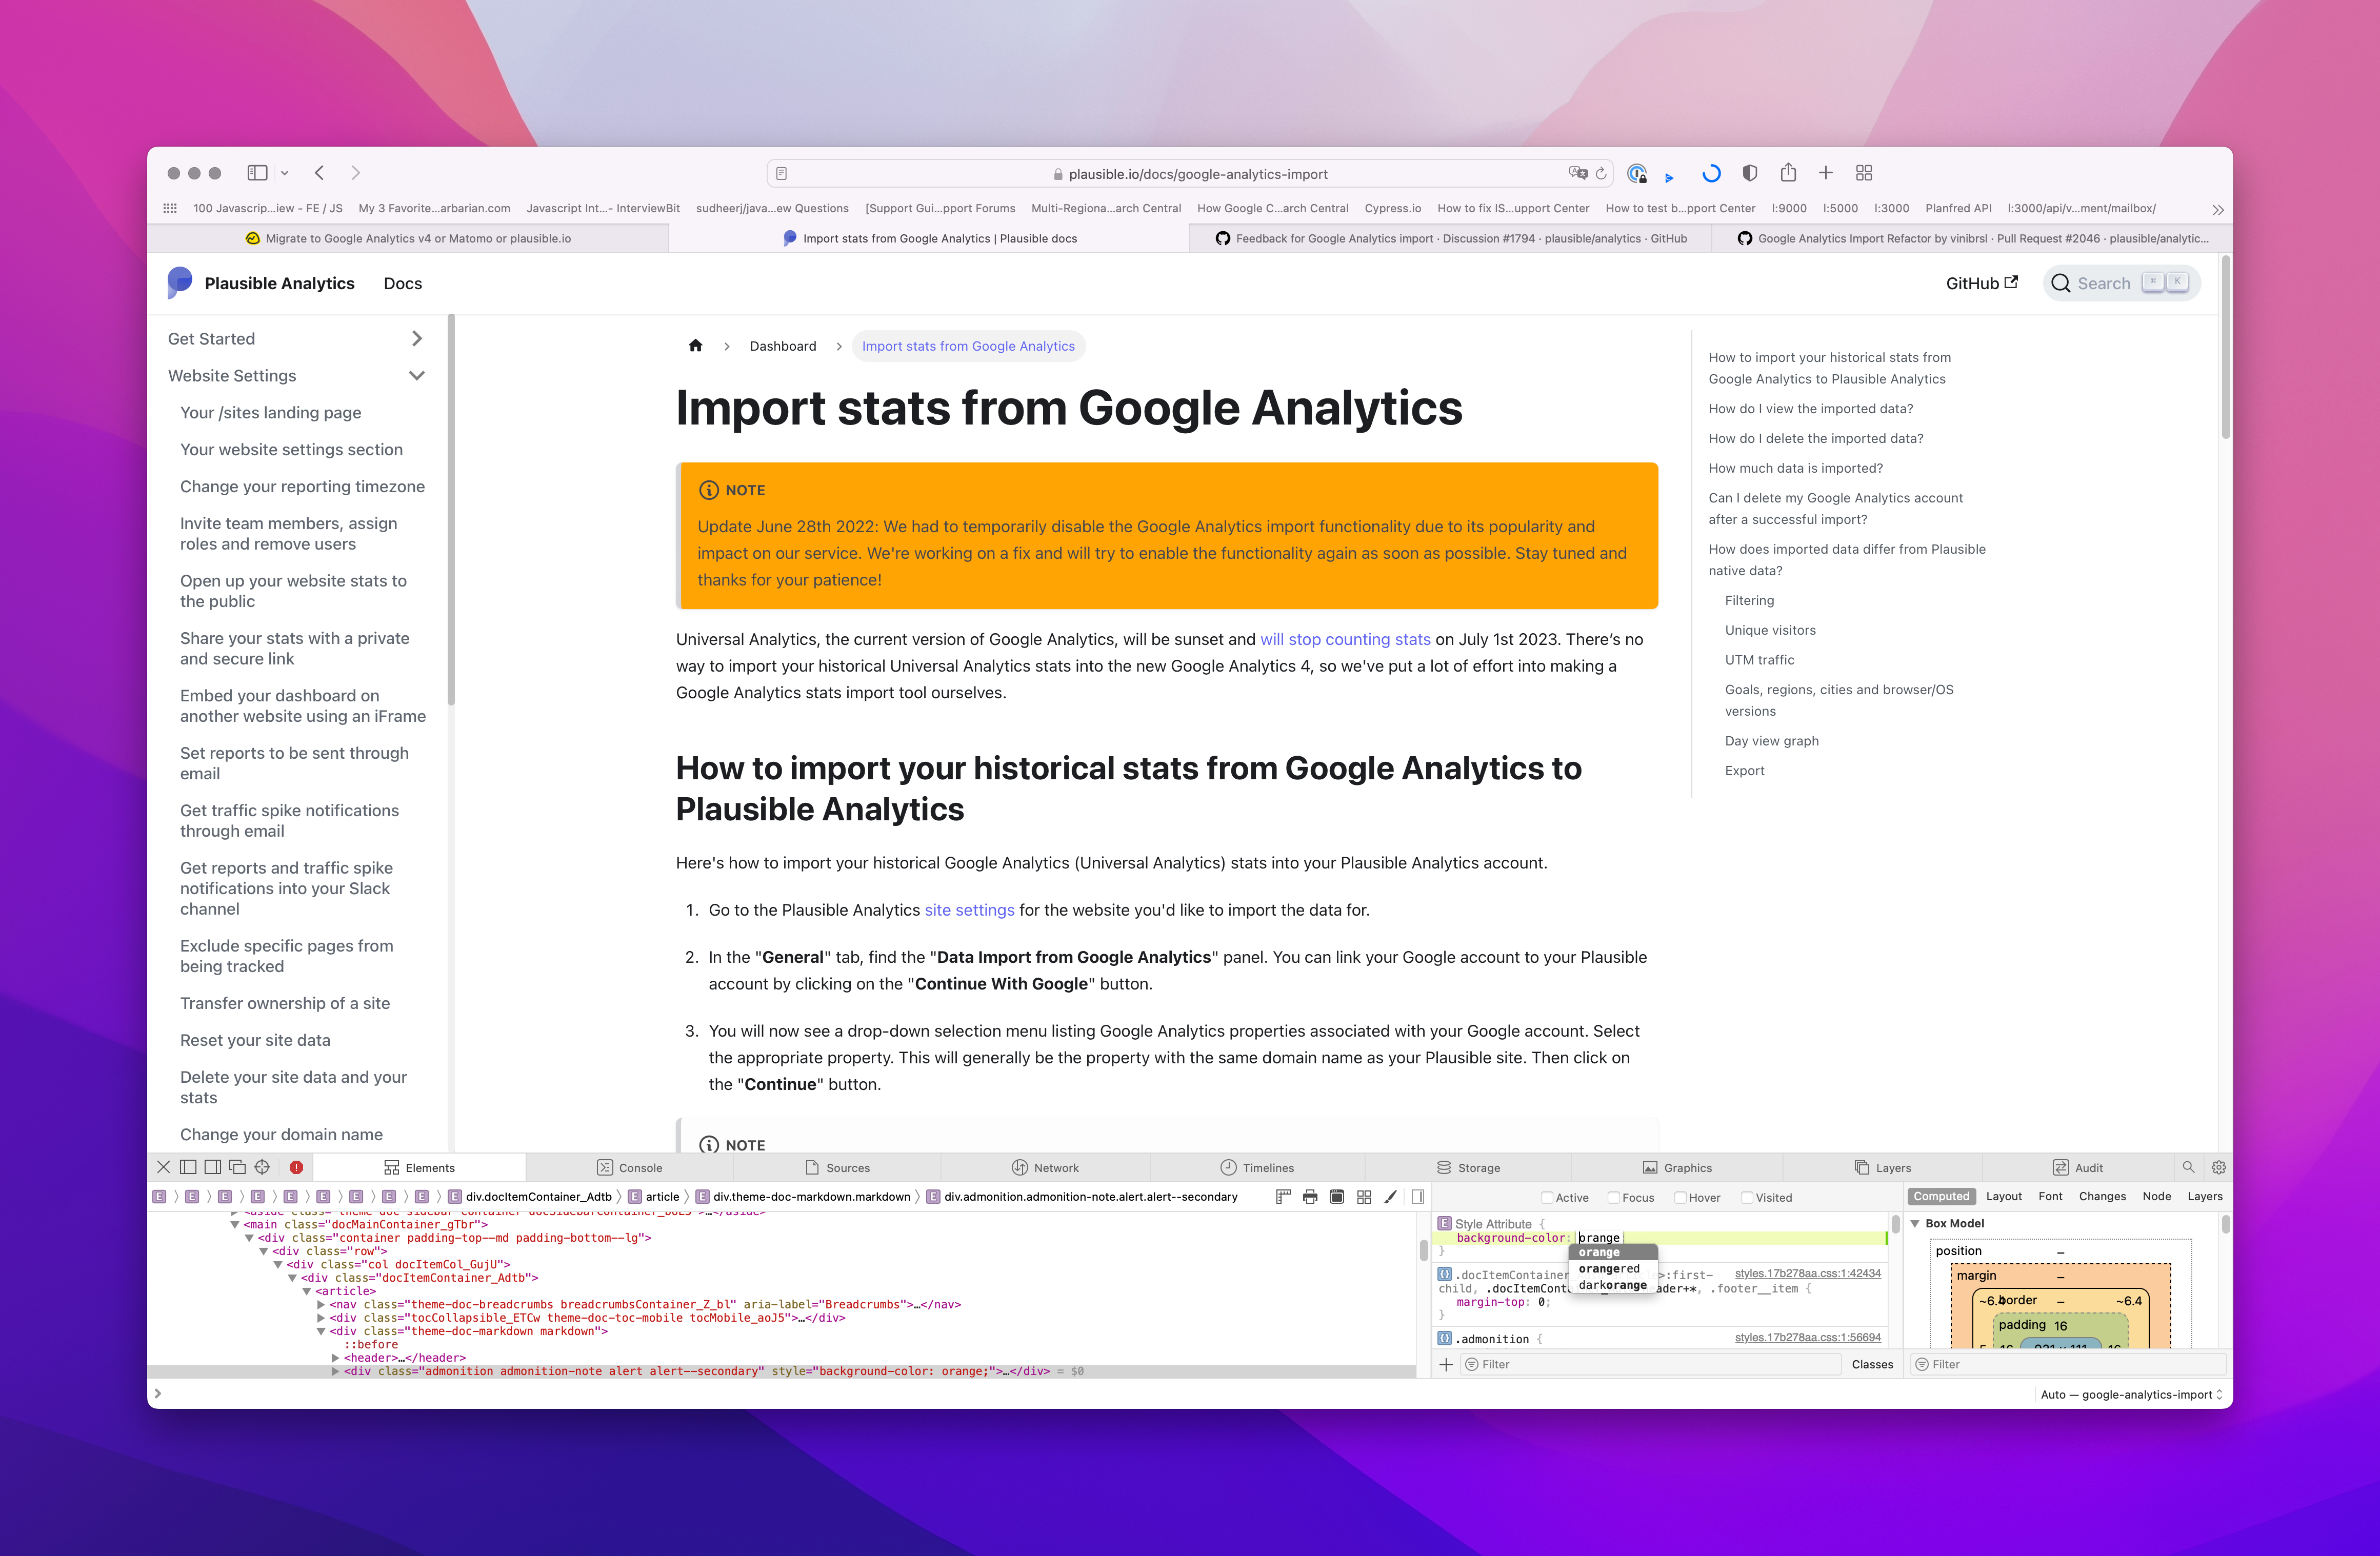The image size is (2380, 1556).
Task: Select the Layout tab in details sidebar
Action: click(x=2003, y=1197)
